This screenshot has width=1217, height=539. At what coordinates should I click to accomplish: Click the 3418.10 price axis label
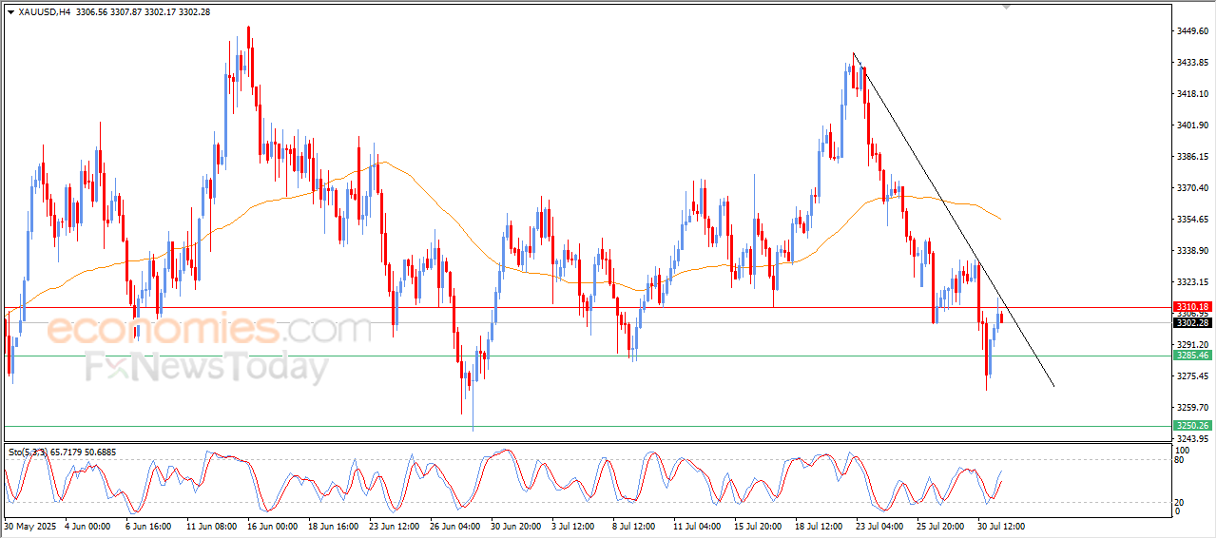click(1192, 93)
